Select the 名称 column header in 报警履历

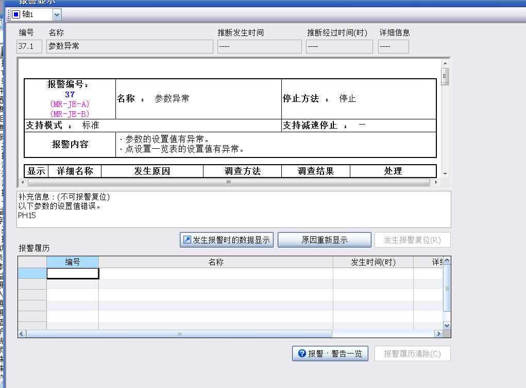point(215,262)
